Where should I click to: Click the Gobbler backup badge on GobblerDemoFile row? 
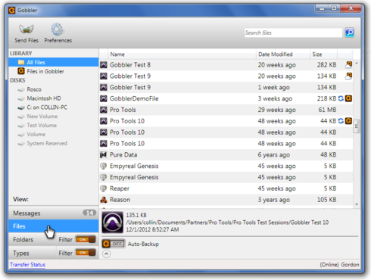[348, 98]
